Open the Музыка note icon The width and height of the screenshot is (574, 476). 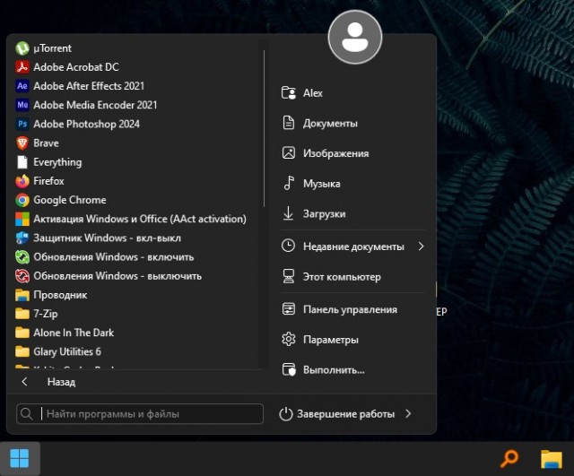tap(289, 183)
